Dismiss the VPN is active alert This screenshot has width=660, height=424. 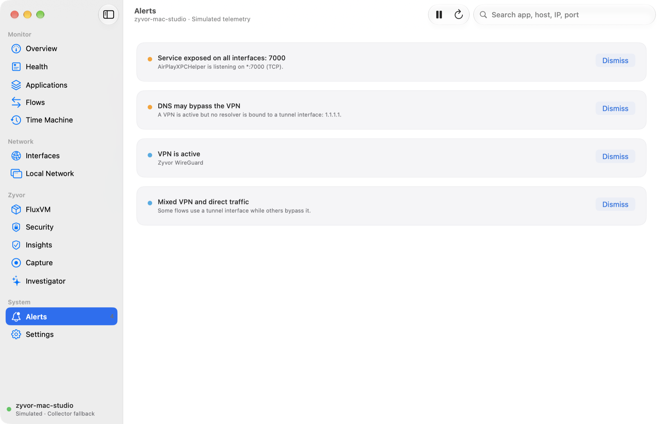[x=615, y=157]
